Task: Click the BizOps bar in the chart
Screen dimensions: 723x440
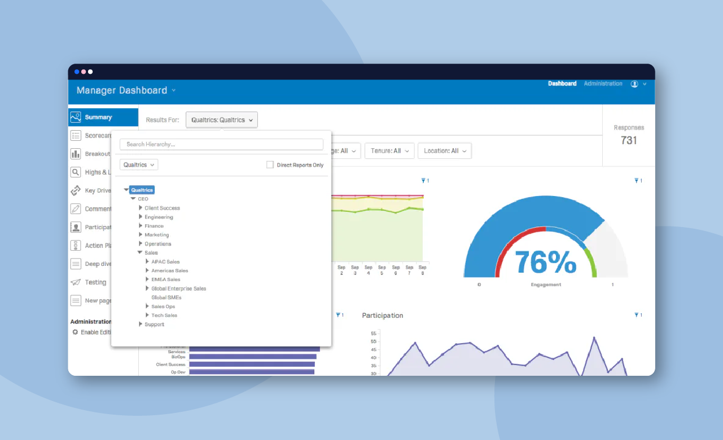Action: point(253,357)
